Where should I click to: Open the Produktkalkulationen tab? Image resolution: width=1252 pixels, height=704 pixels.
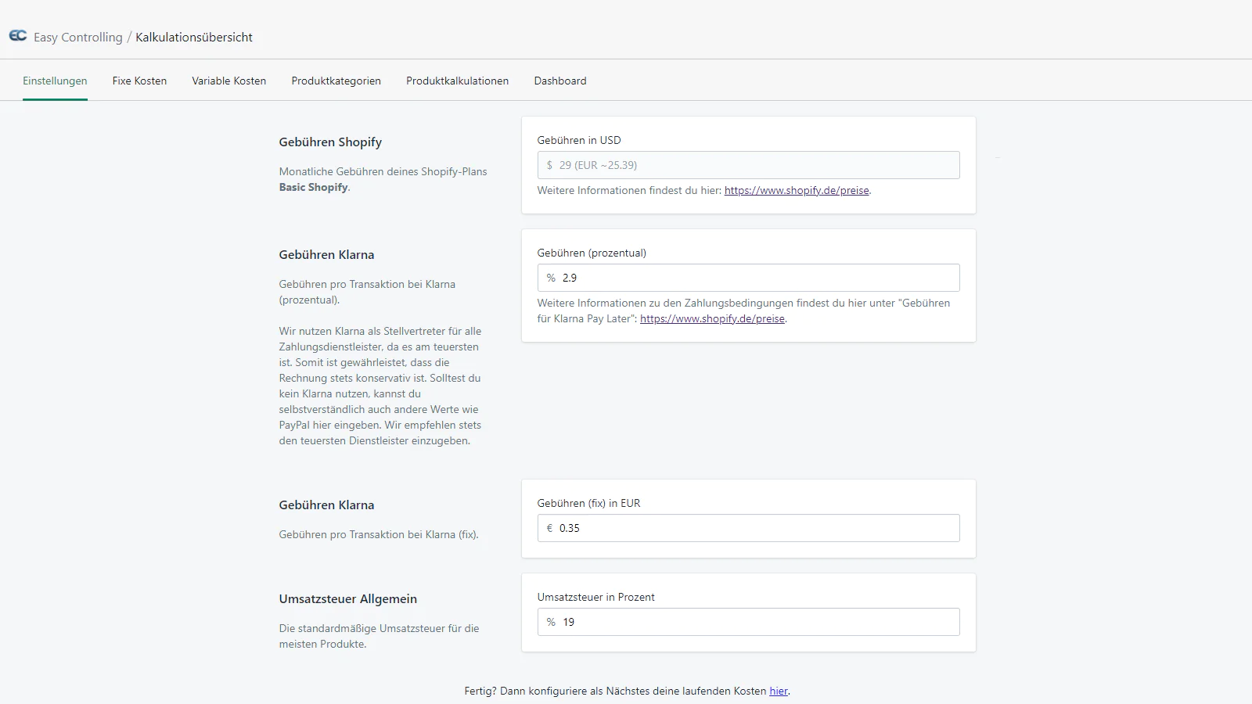point(457,81)
